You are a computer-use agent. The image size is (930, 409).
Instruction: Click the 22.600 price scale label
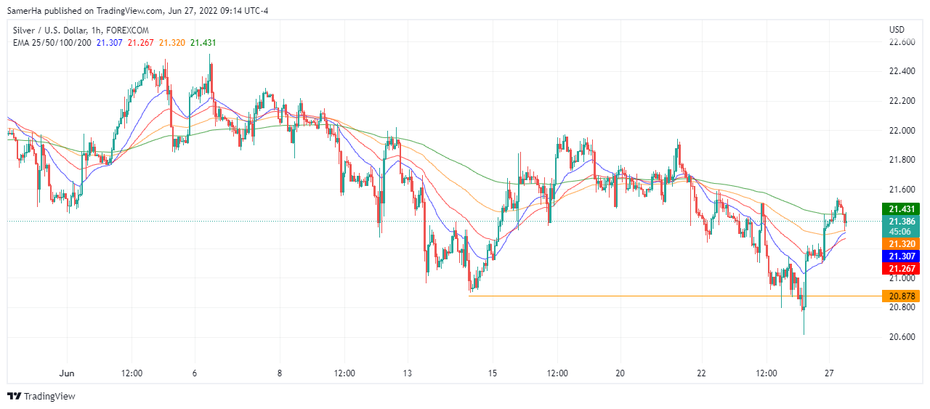click(x=902, y=42)
